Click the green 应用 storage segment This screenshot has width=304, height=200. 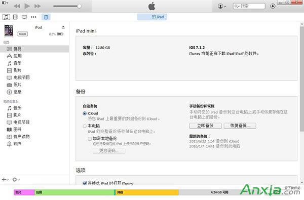(x=74, y=192)
